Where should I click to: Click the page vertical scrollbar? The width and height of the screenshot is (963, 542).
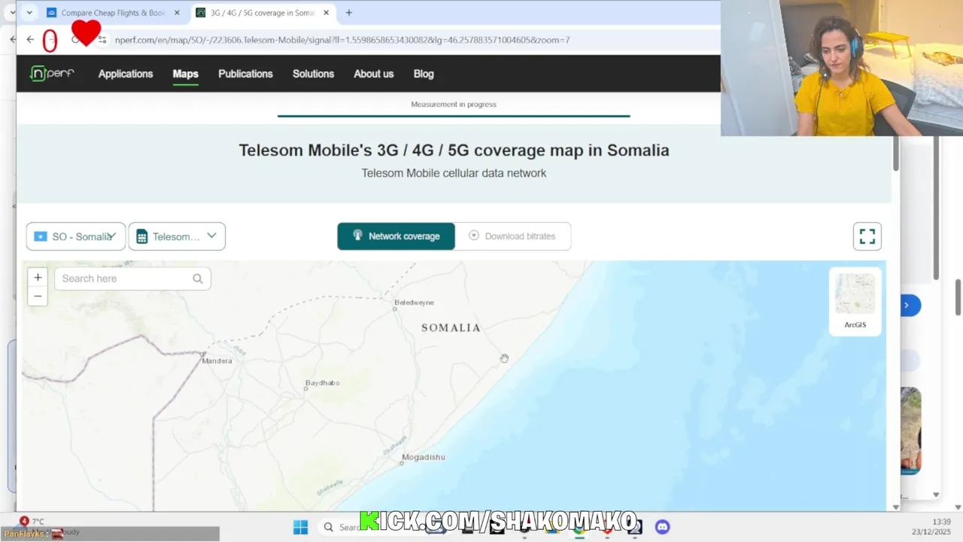coord(896,154)
